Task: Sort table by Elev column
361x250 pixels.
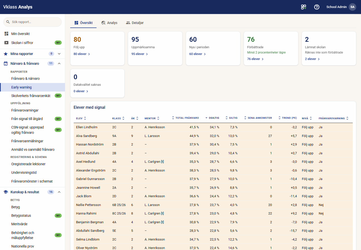Action: [81, 118]
